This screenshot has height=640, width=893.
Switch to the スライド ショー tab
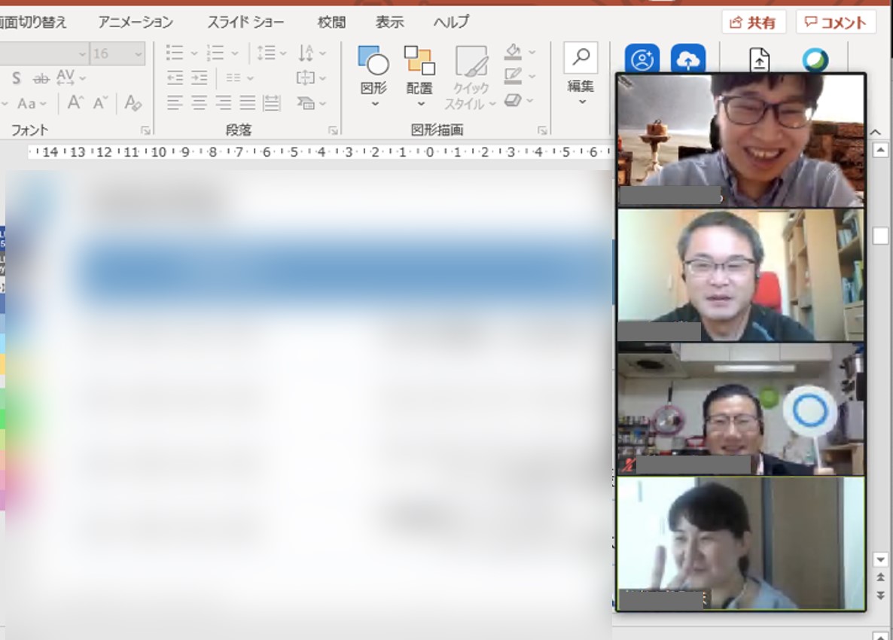(245, 22)
